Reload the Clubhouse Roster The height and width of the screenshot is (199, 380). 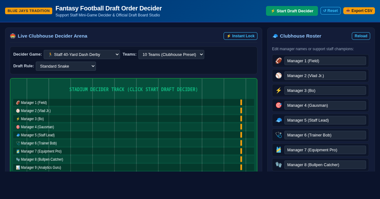(x=361, y=36)
